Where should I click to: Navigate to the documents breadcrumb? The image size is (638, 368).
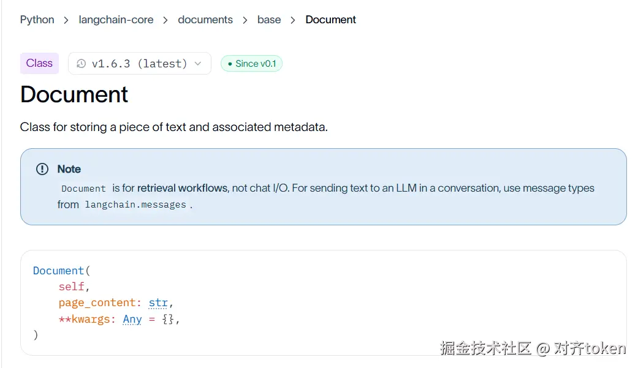(205, 20)
